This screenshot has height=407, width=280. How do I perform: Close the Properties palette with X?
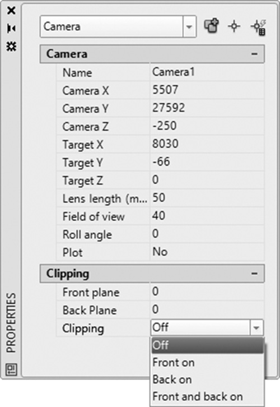click(x=11, y=11)
